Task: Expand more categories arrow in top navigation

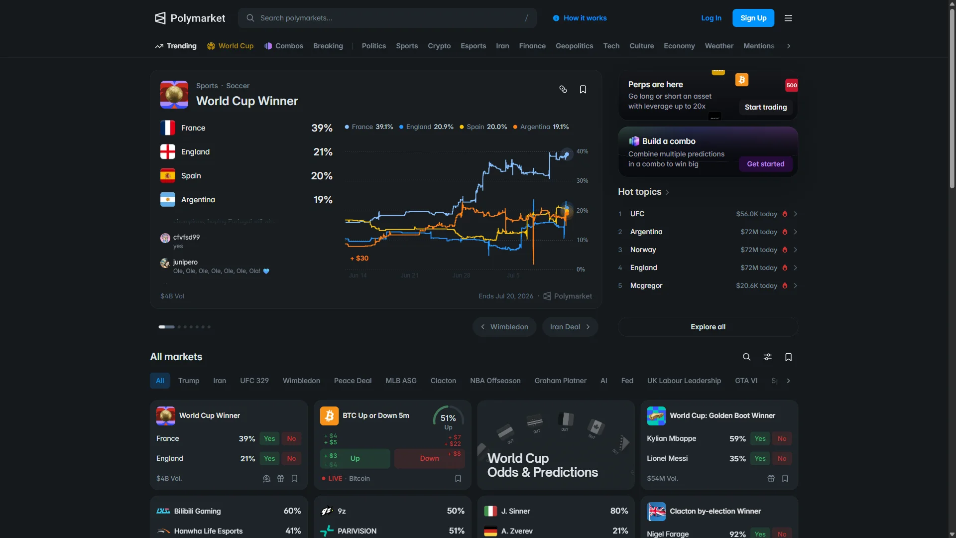Action: 788,46
